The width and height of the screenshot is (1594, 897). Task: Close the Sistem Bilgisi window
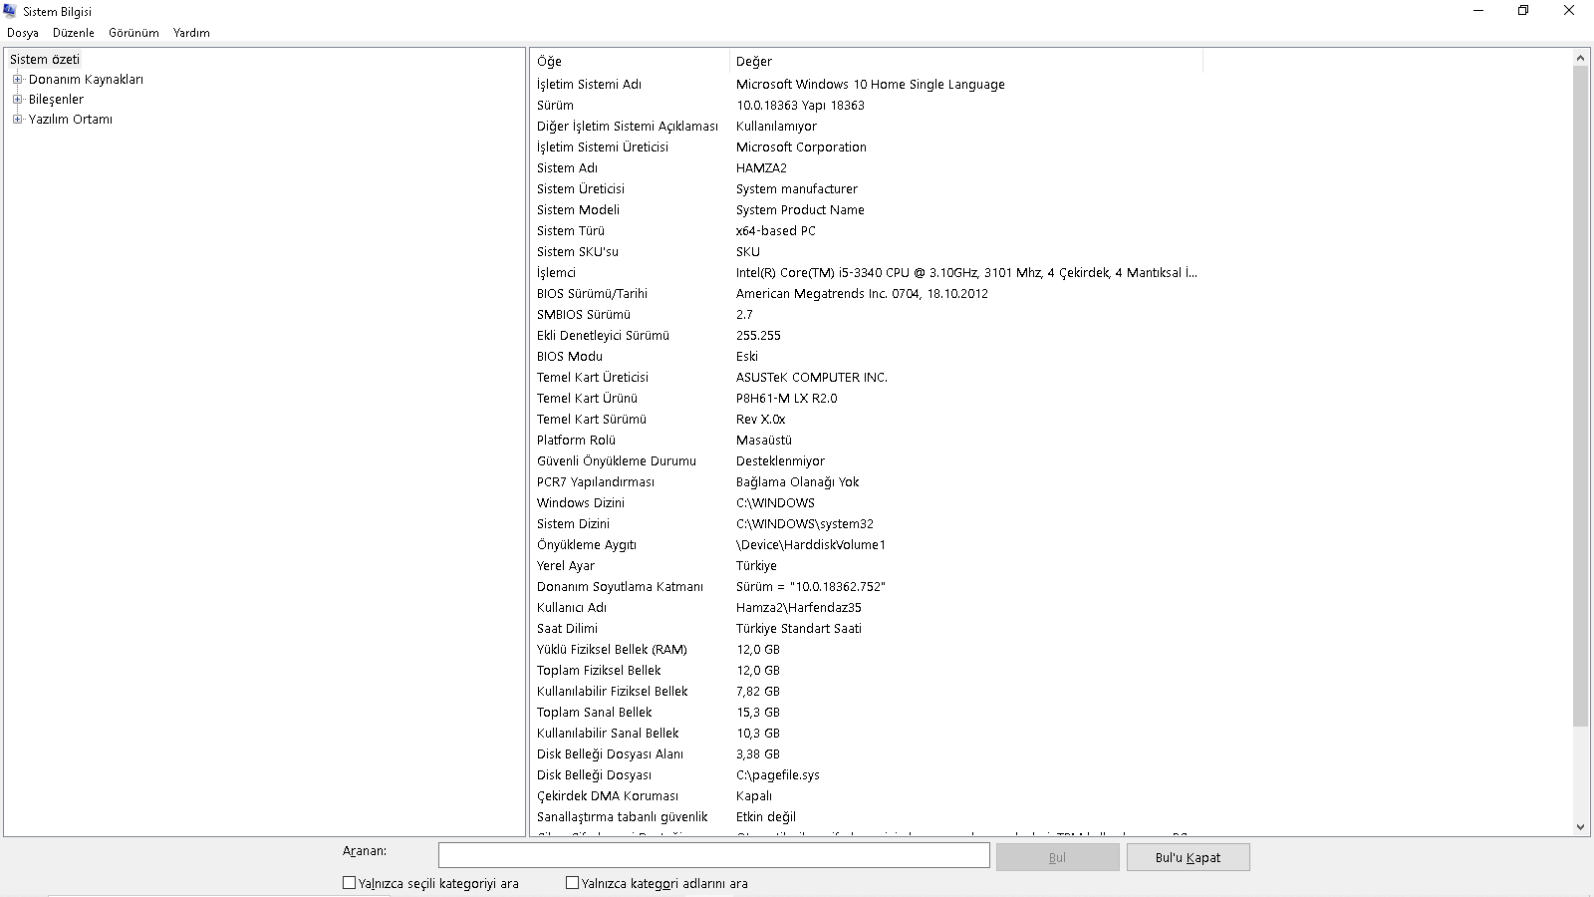tap(1569, 11)
